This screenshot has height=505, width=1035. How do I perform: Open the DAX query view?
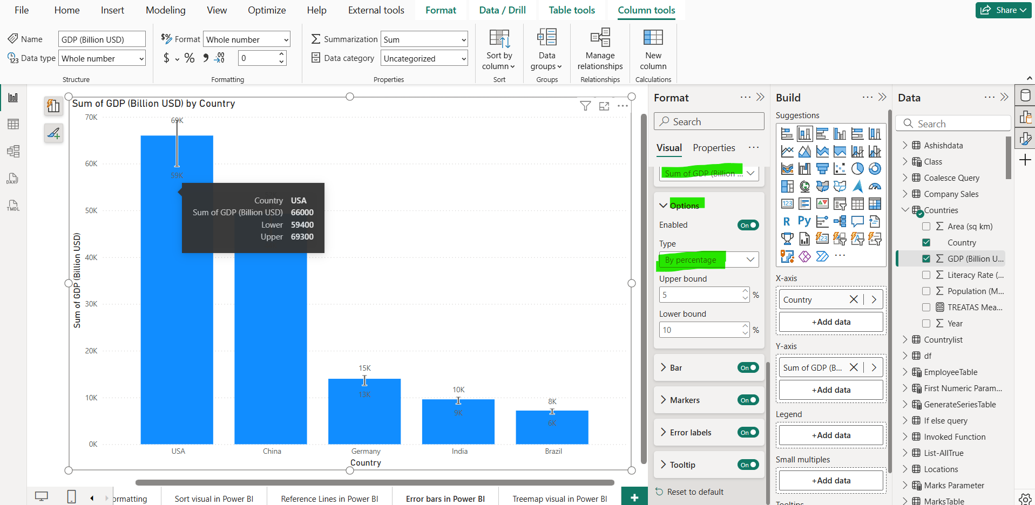click(12, 179)
